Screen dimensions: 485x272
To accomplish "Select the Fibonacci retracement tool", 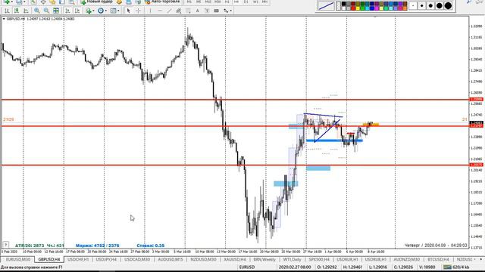I will (188, 11).
